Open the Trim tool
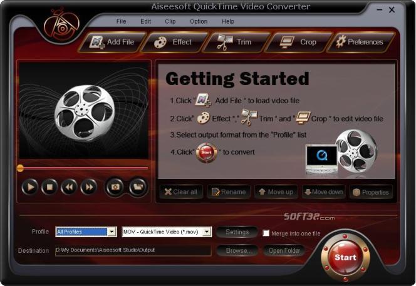This screenshot has width=416, height=286. click(x=236, y=42)
